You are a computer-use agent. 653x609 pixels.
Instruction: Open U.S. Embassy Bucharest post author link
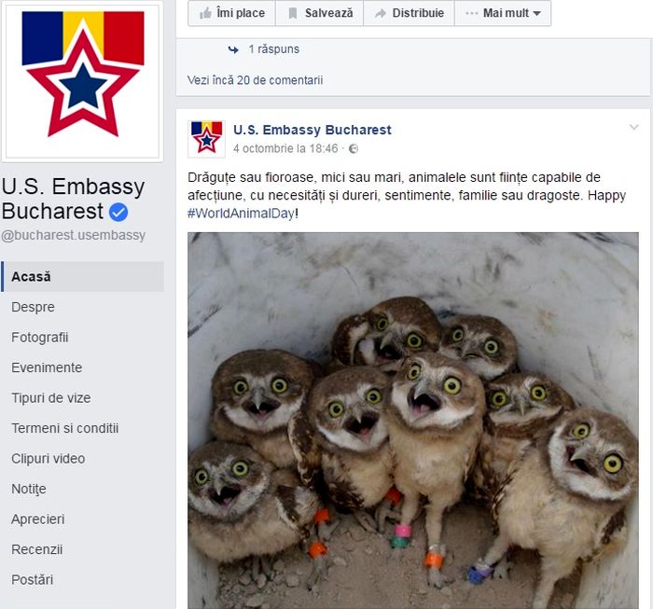313,130
